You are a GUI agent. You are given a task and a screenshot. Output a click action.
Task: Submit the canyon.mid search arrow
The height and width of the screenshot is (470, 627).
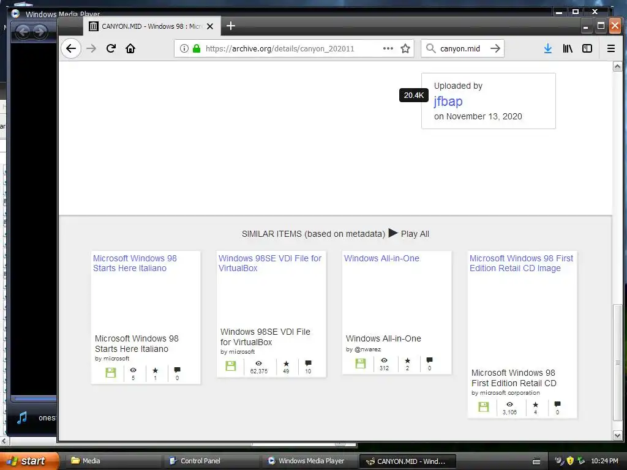pos(495,49)
